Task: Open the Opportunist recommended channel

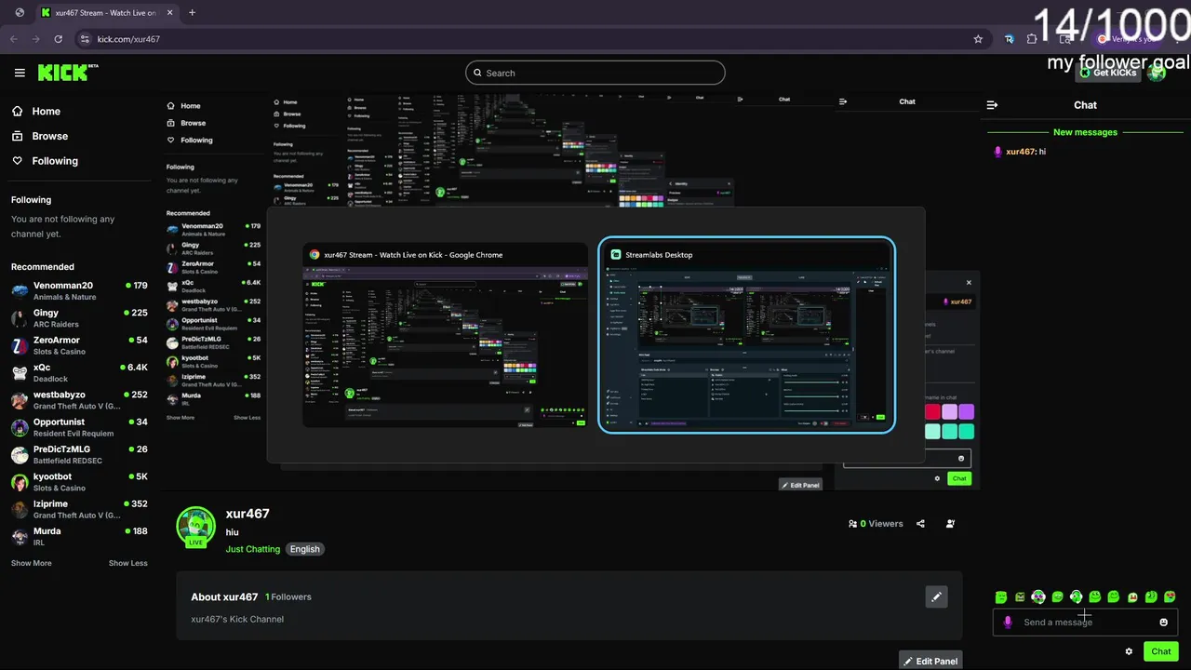Action: [x=79, y=427]
